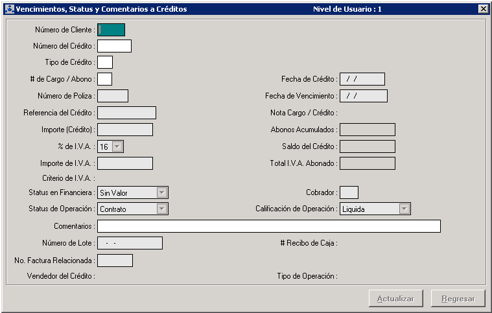Select the Tipo de Crédito field
The height and width of the screenshot is (313, 492).
point(105,62)
